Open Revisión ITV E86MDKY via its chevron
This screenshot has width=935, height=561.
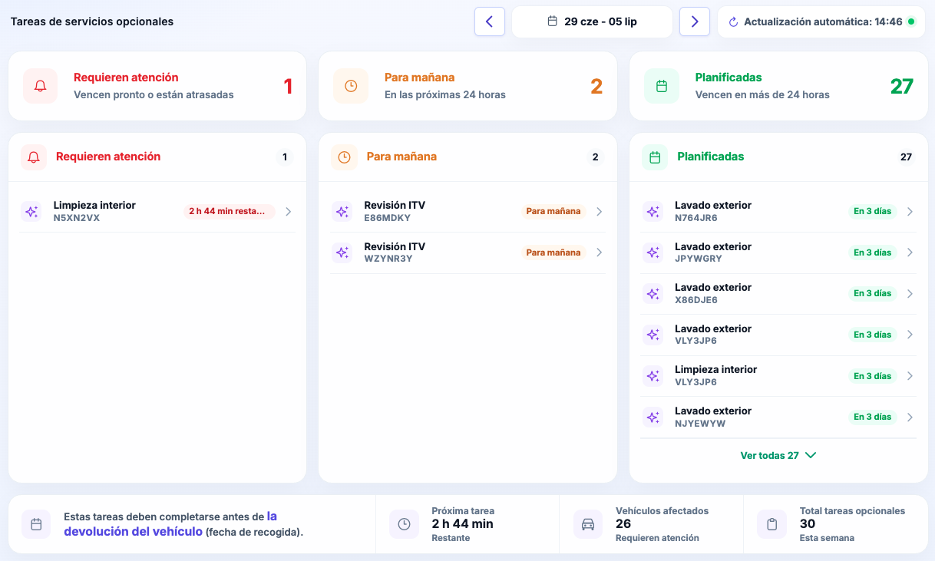click(x=599, y=212)
